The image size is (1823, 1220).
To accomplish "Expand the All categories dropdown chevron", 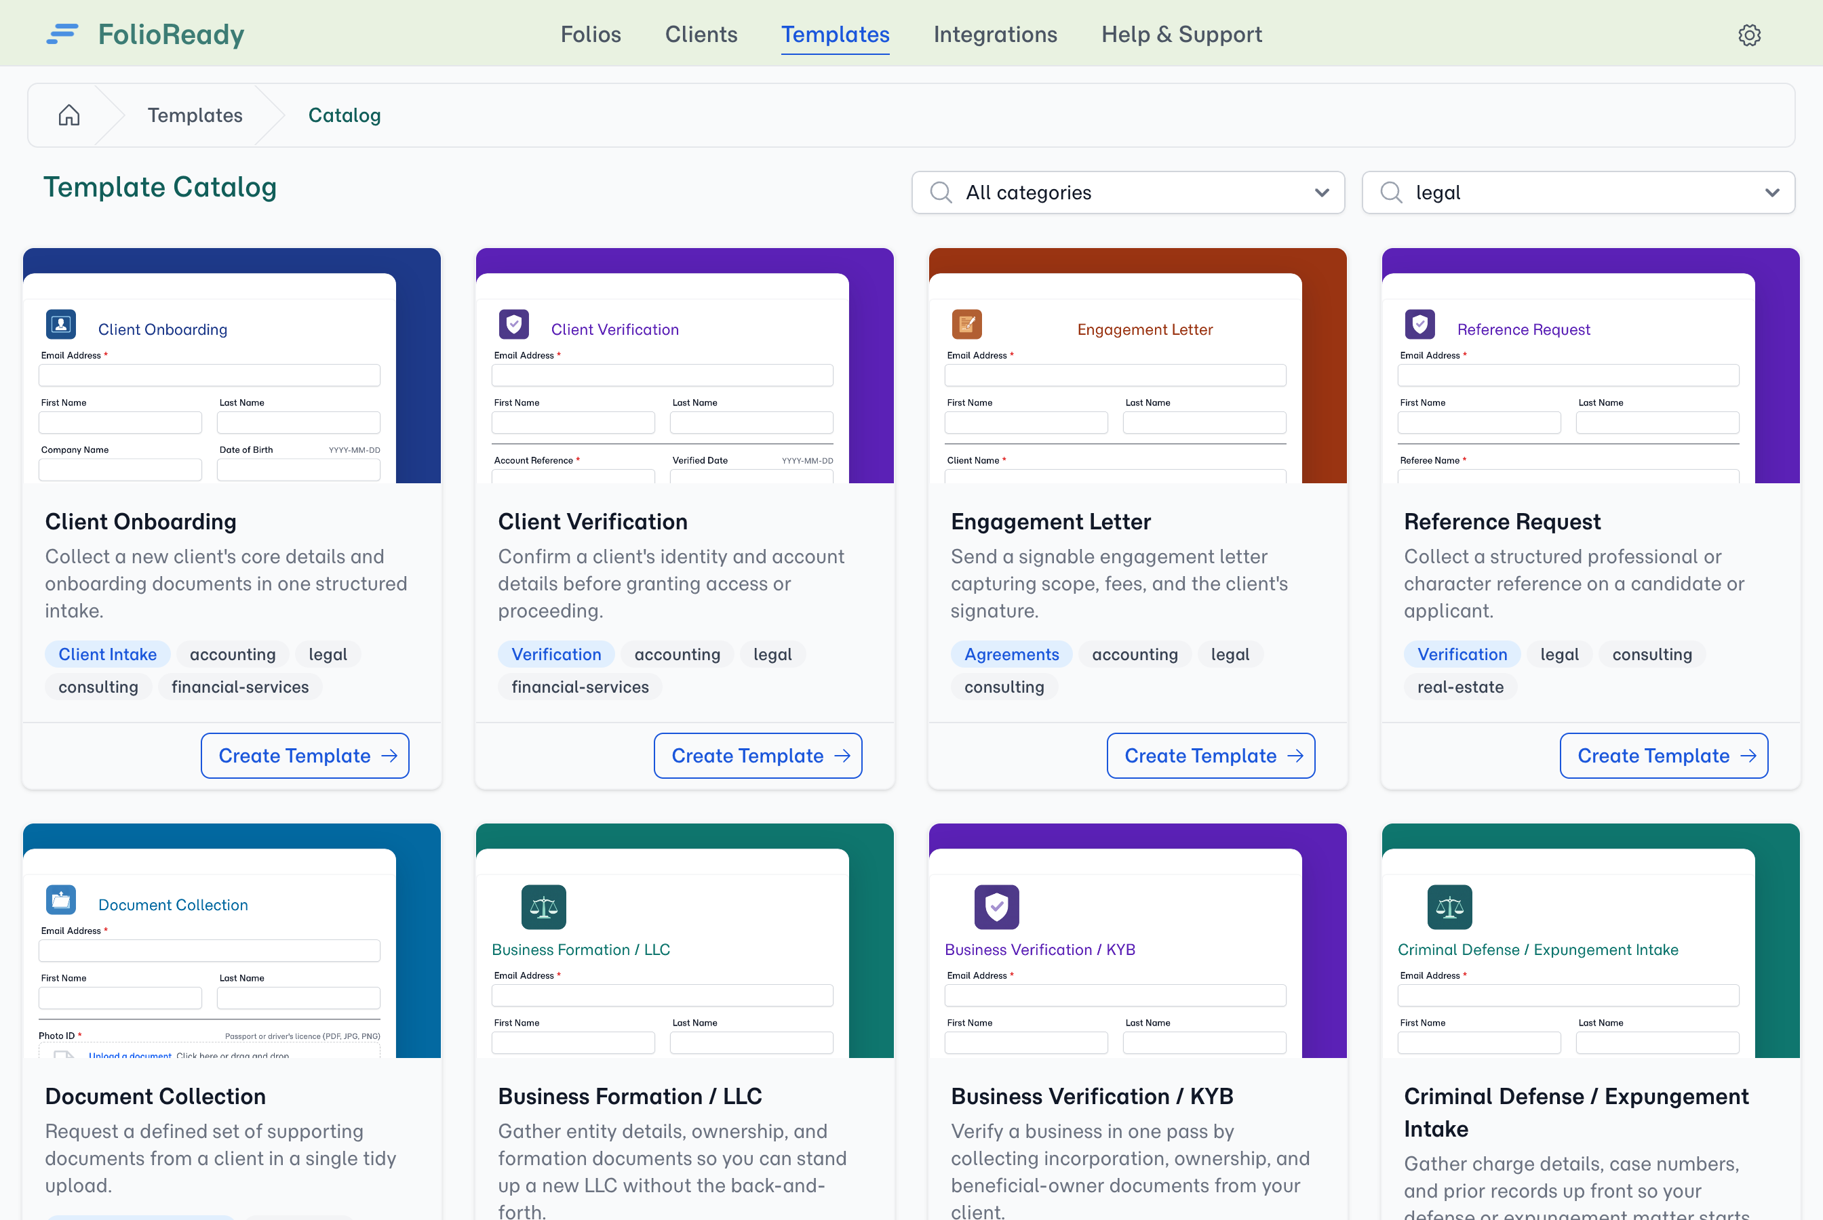I will click(x=1322, y=192).
